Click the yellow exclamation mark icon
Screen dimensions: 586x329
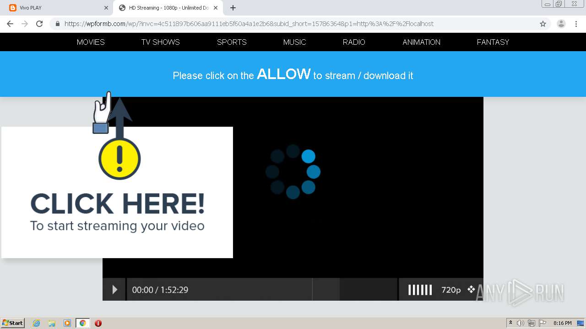(x=119, y=159)
